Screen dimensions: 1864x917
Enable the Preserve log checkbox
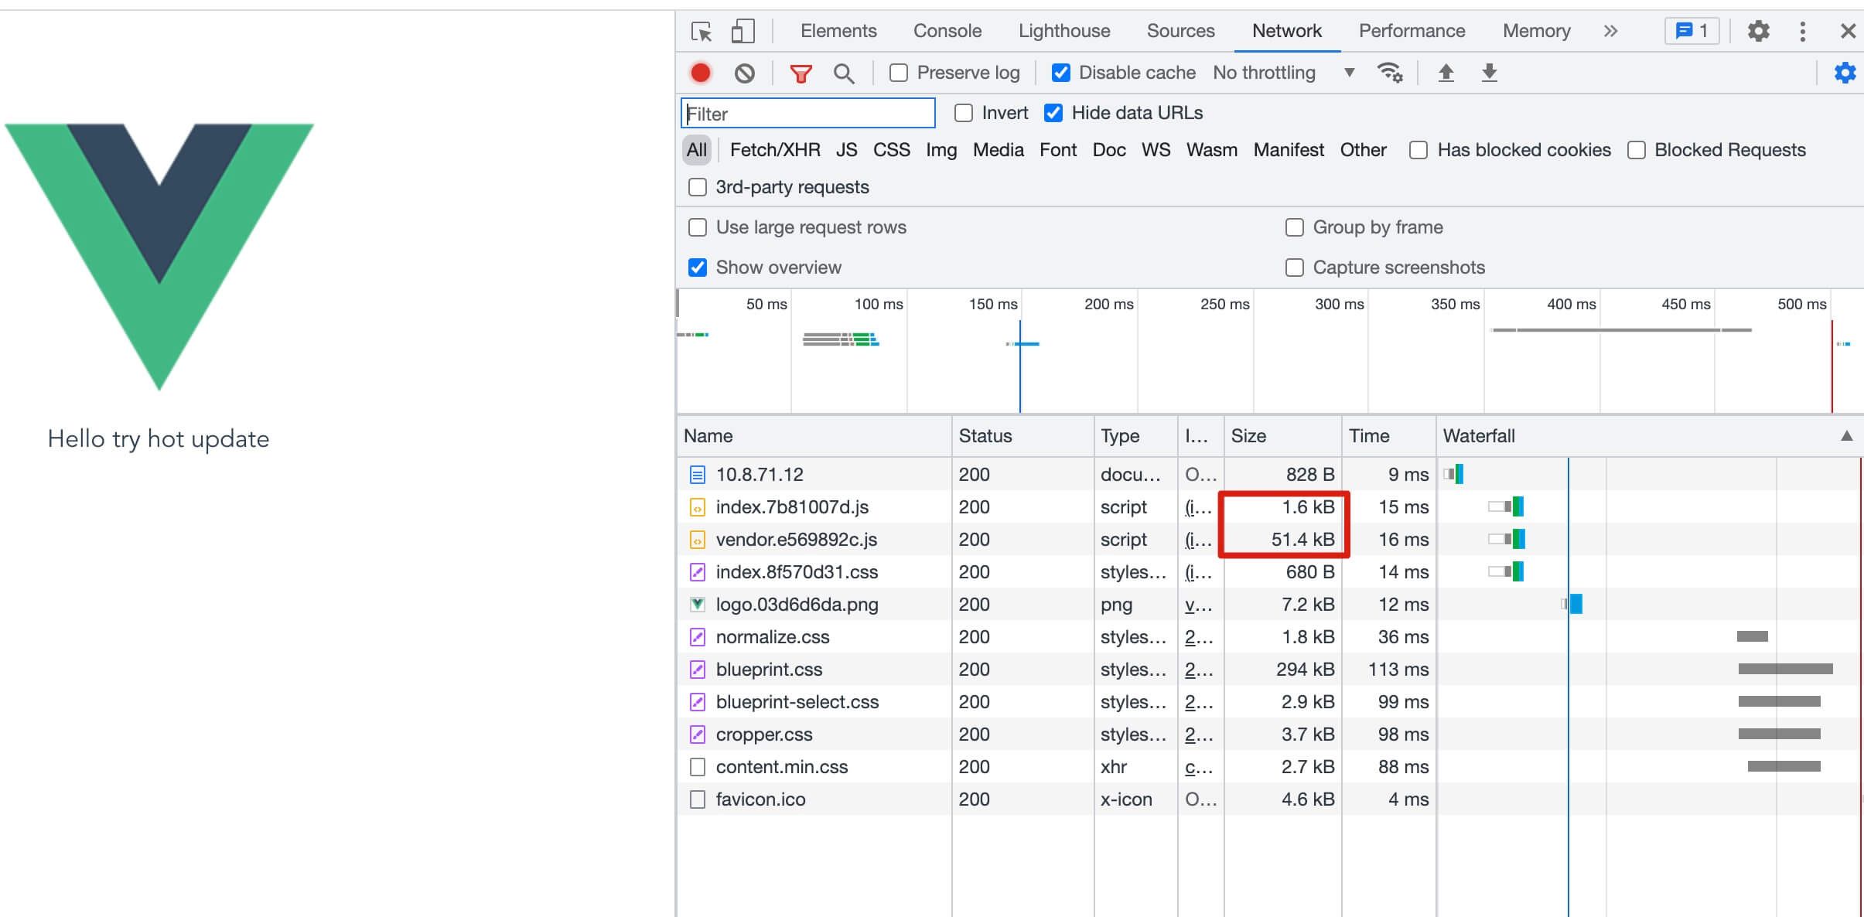coord(899,73)
